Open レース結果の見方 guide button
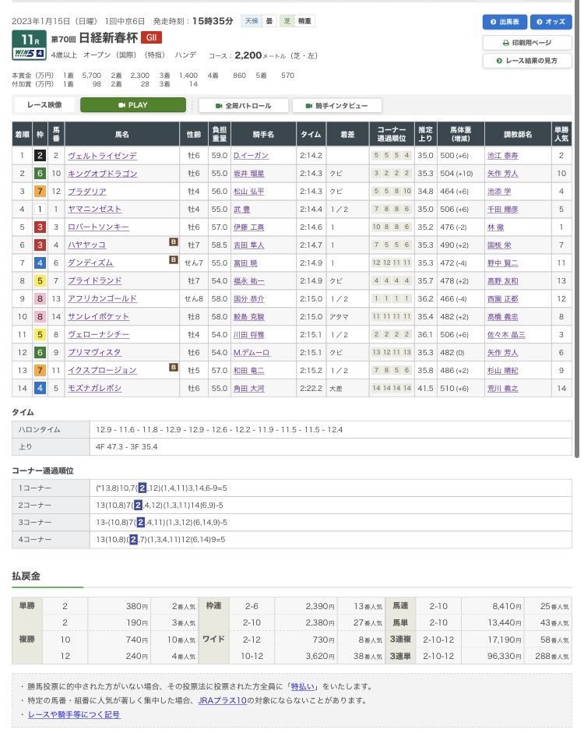Image resolution: width=584 pixels, height=733 pixels. pyautogui.click(x=527, y=61)
